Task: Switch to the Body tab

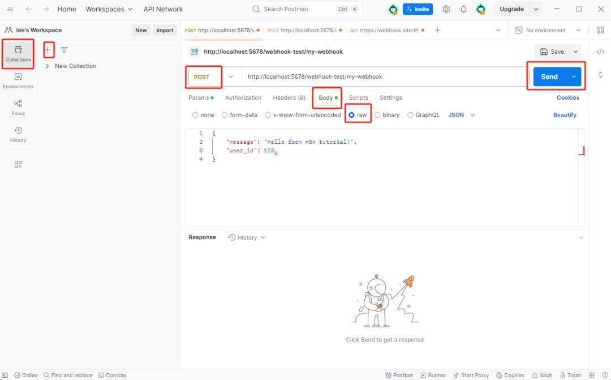Action: (328, 97)
